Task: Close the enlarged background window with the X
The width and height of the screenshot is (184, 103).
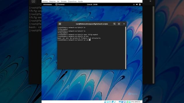Action: coord(150,1)
